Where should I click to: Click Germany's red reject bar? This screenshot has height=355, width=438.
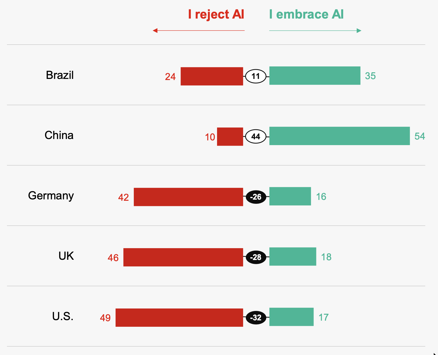[x=188, y=197]
